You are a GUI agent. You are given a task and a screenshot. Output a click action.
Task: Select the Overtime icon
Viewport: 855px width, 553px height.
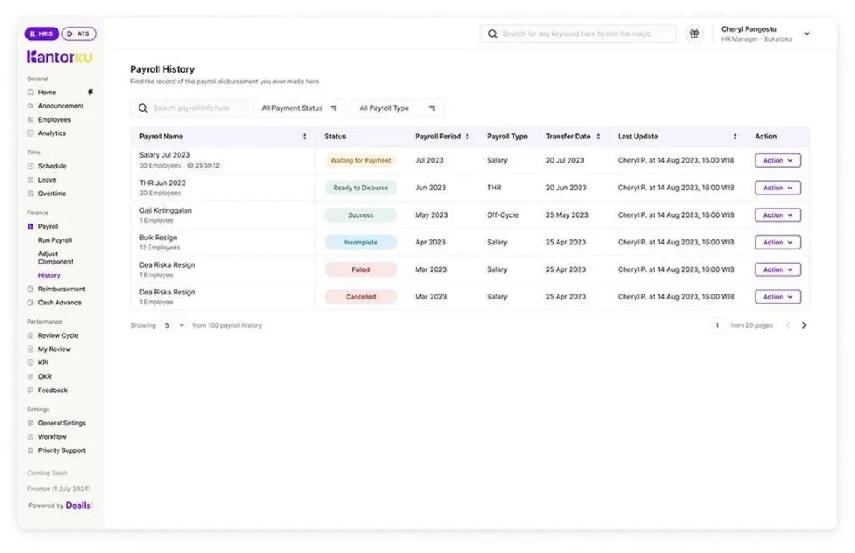(x=32, y=194)
